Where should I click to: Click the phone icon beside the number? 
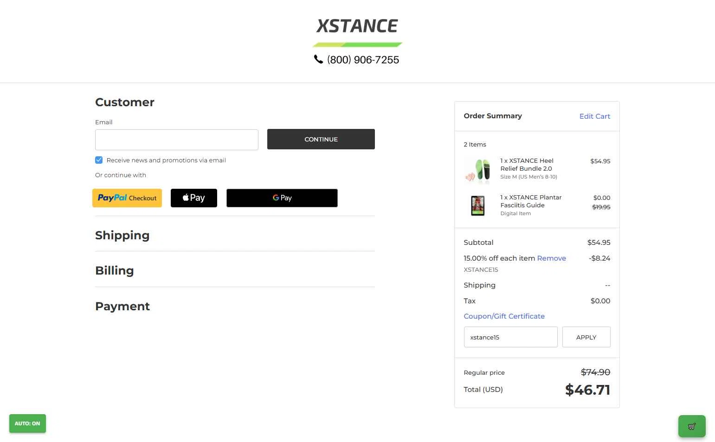point(318,59)
